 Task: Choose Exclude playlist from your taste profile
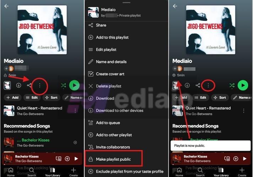126,172
